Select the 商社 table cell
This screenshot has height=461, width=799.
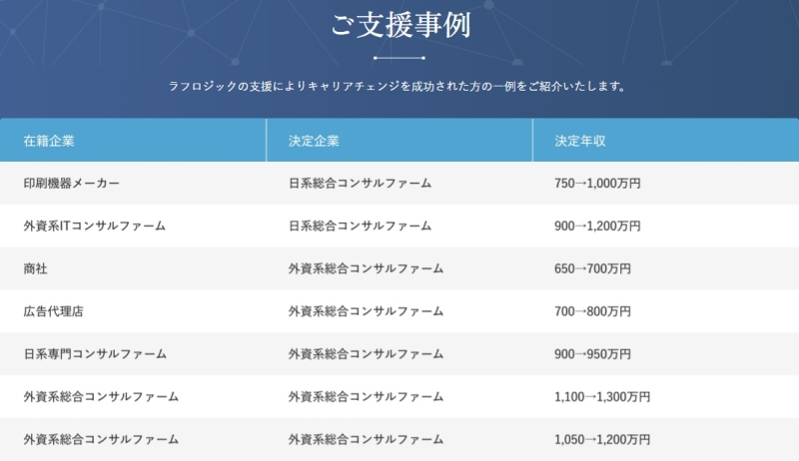tap(35, 268)
